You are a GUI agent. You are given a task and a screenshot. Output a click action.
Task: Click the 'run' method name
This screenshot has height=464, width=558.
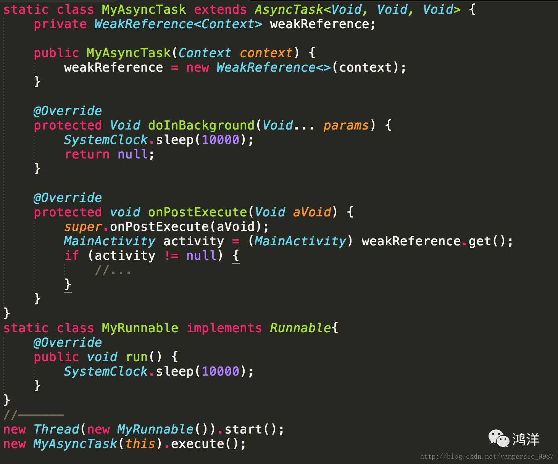137,357
